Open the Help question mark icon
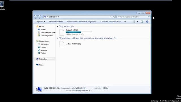The width and height of the screenshot is (181, 102). pos(147,22)
